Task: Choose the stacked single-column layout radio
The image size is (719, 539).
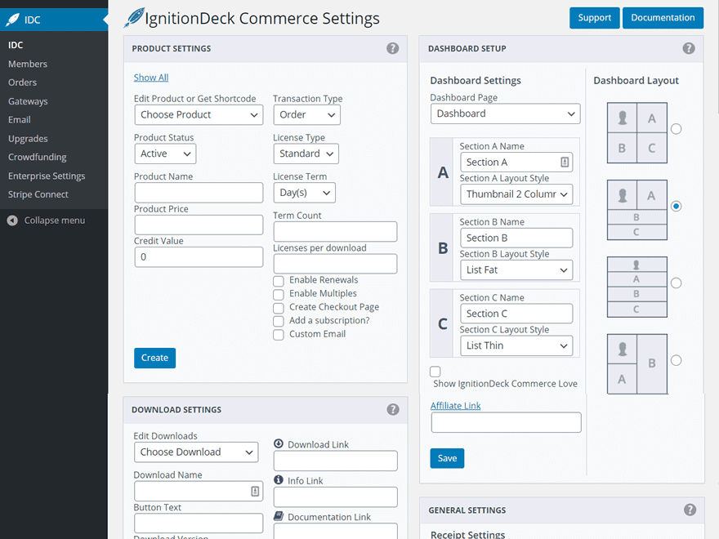Action: click(676, 283)
